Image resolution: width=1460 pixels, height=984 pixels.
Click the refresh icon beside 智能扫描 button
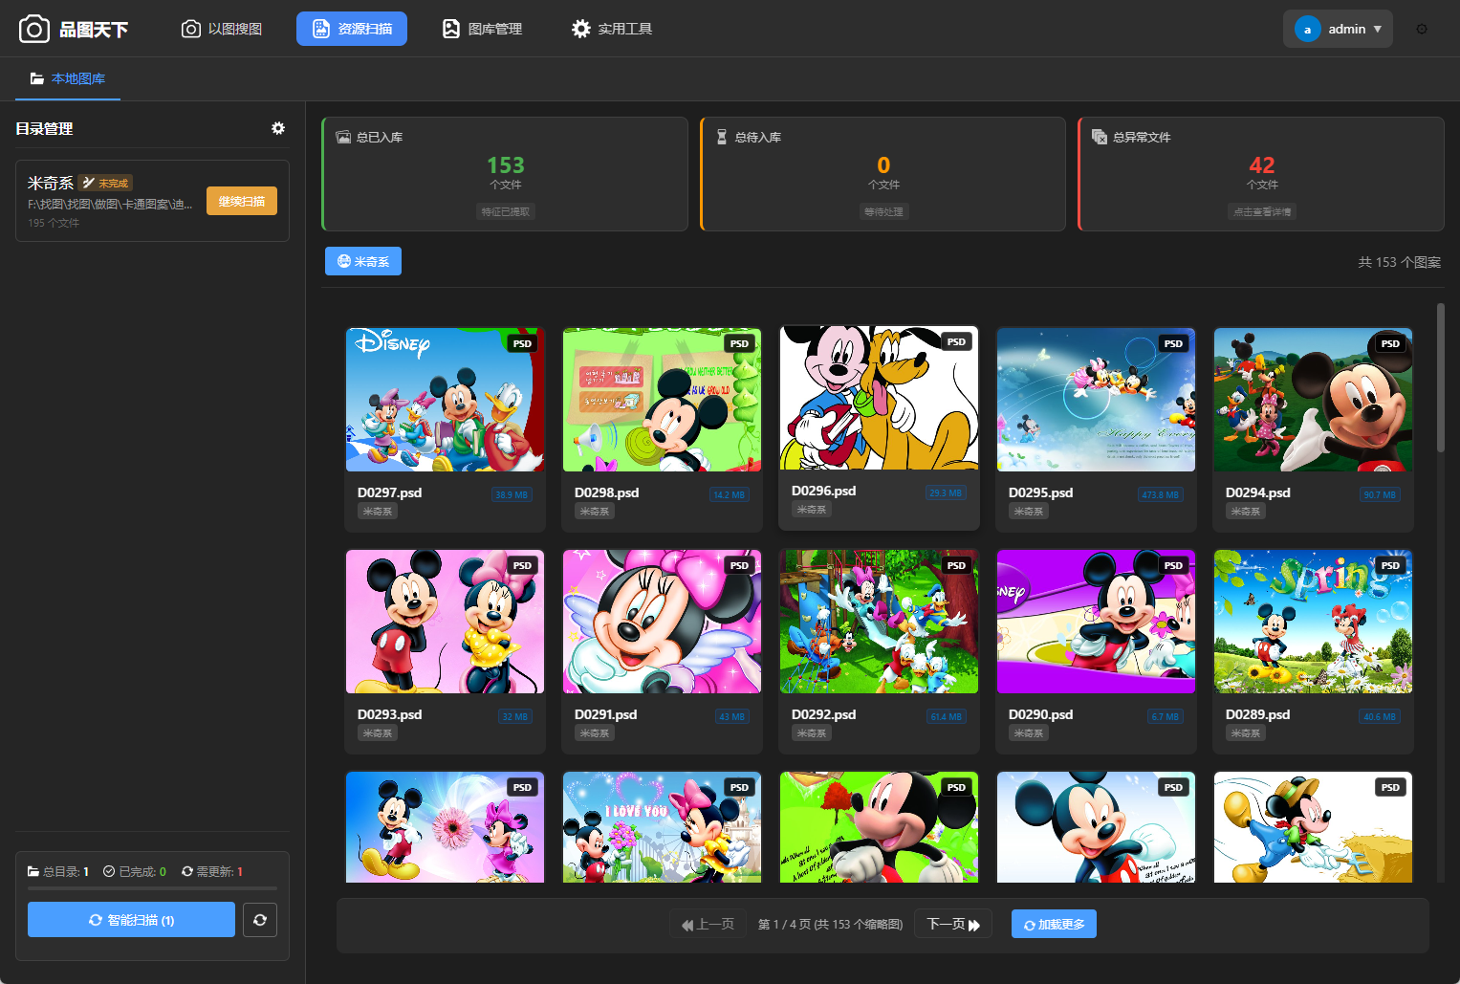(260, 920)
